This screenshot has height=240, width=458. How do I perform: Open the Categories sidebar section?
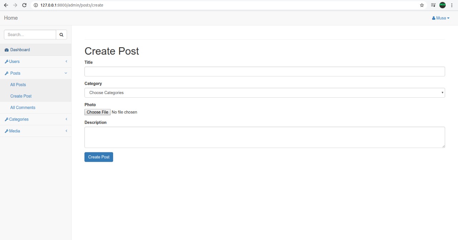click(36, 119)
